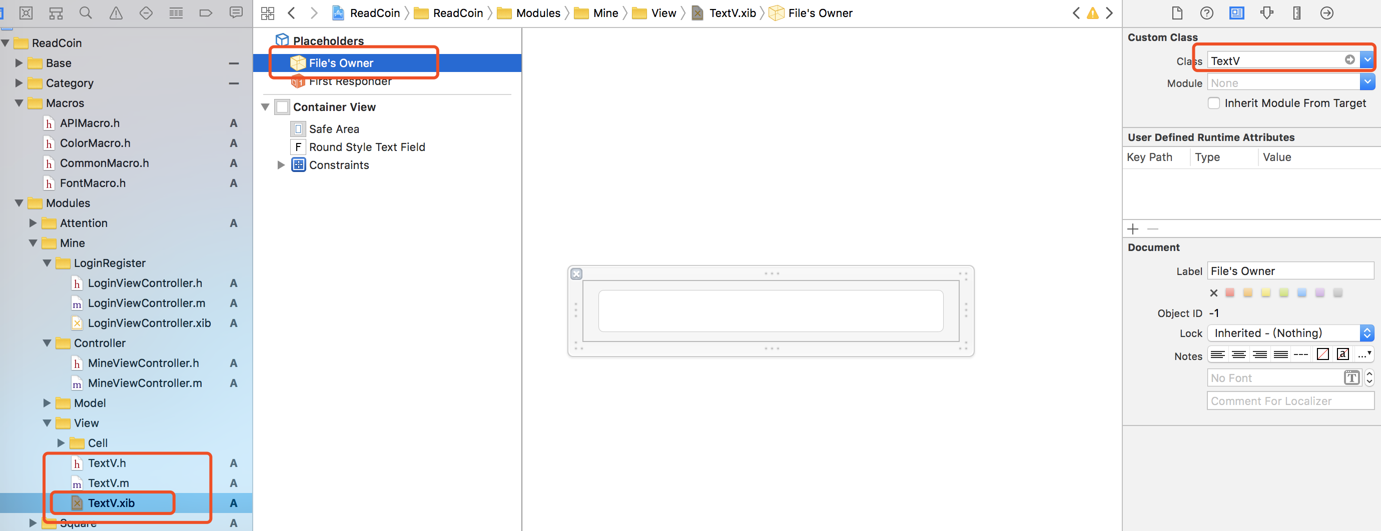Collapse the LoginRegister folder
Image resolution: width=1381 pixels, height=531 pixels.
(x=47, y=263)
